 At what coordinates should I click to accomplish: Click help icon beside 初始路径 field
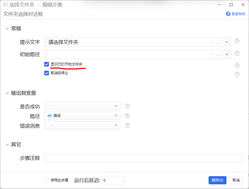coord(237,53)
